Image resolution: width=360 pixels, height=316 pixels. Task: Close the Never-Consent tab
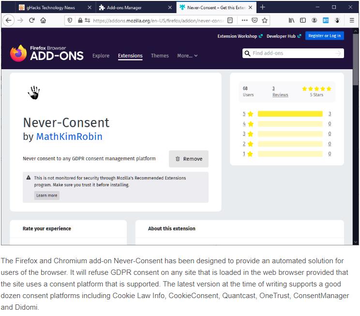pos(251,8)
